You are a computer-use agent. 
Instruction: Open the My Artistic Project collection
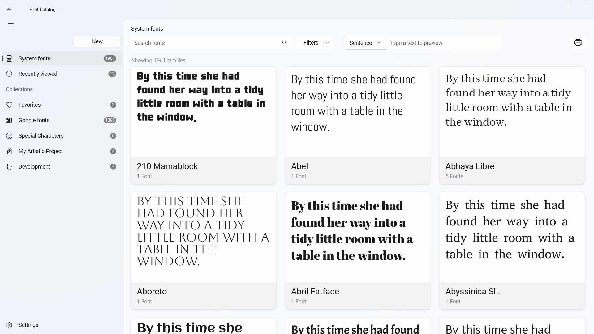point(41,151)
